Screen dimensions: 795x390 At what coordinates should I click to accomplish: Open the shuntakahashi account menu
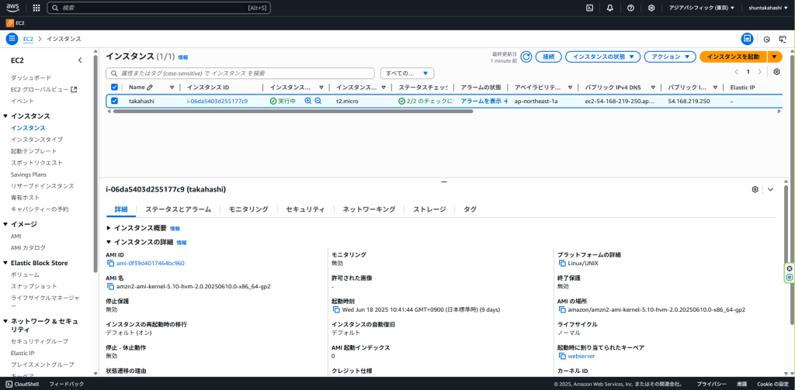(768, 8)
